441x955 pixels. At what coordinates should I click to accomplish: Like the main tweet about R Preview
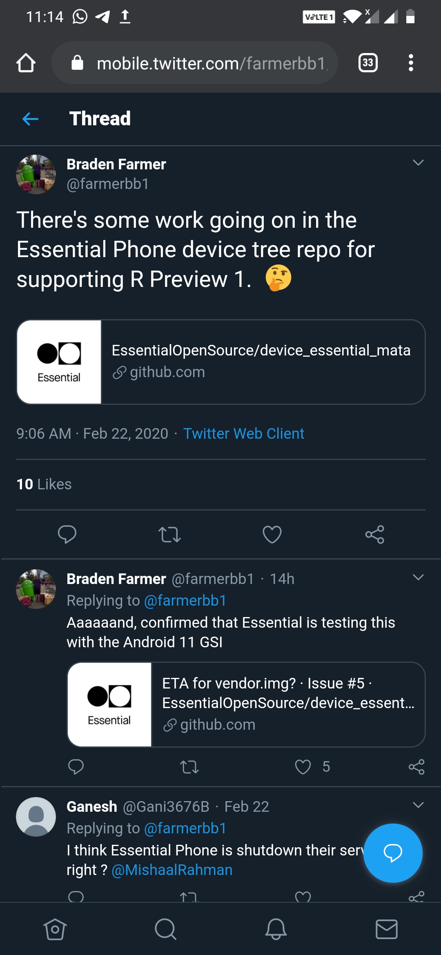[272, 534]
